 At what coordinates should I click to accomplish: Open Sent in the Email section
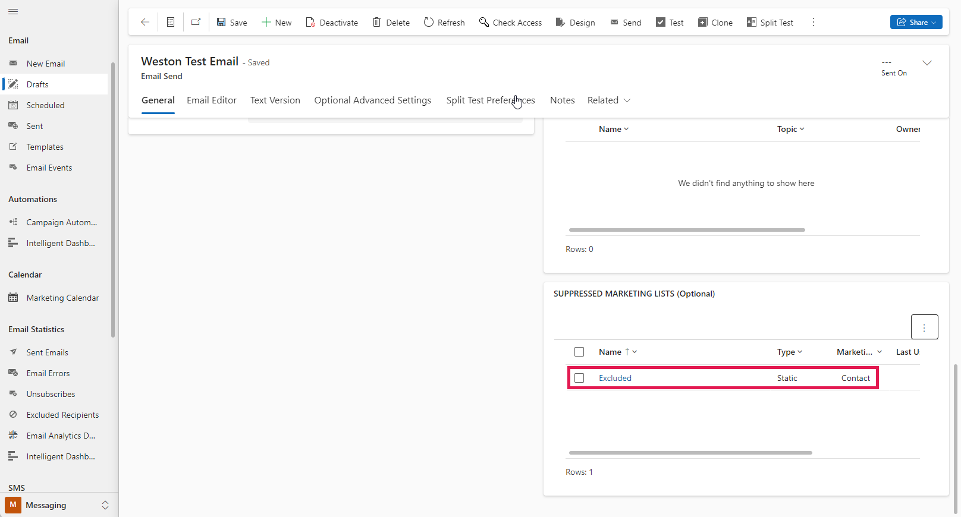[55, 126]
